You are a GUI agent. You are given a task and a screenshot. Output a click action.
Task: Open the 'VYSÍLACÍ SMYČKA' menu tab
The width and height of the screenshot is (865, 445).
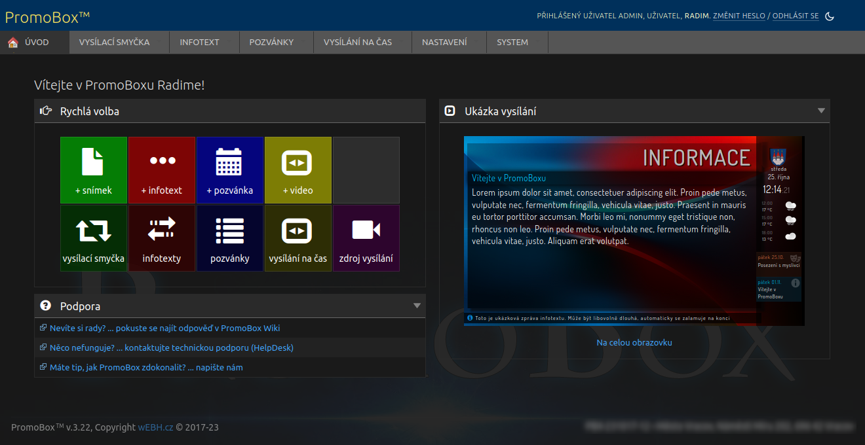115,43
